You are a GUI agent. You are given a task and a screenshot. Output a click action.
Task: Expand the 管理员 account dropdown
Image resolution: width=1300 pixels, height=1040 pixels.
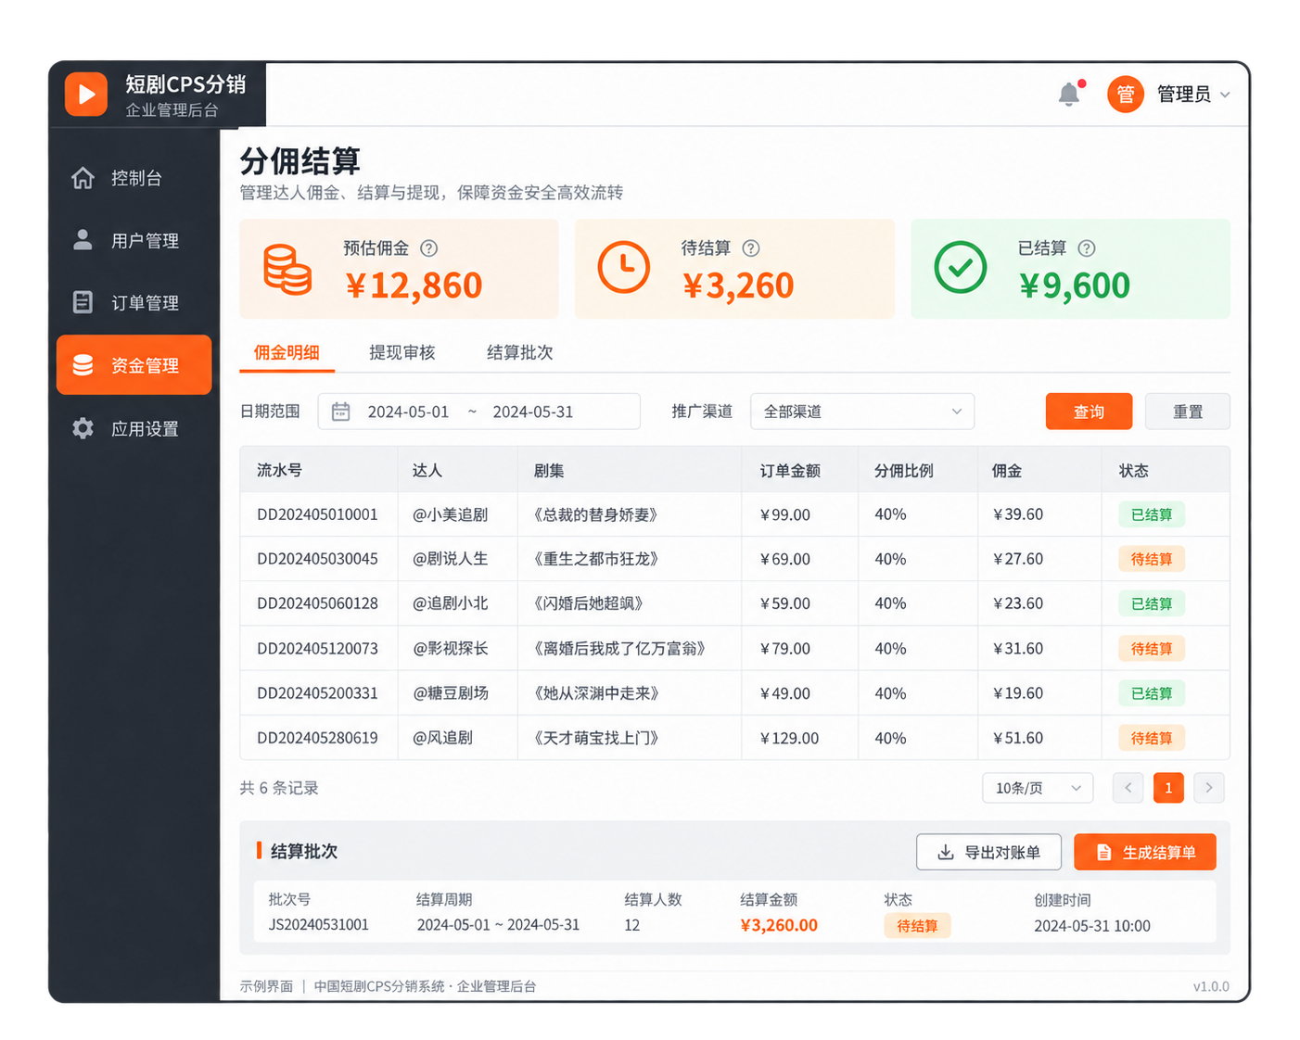[1194, 95]
